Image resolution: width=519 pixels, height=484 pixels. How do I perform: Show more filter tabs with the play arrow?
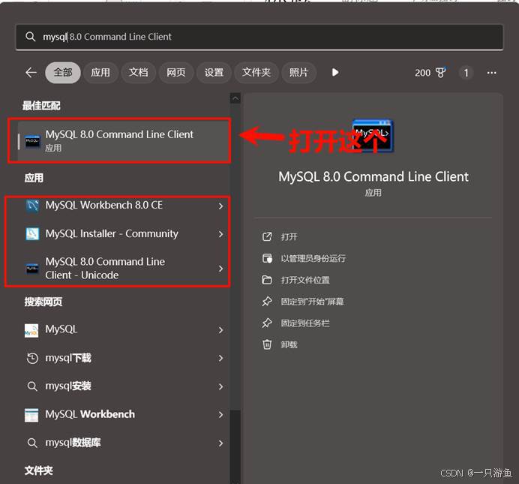point(335,73)
